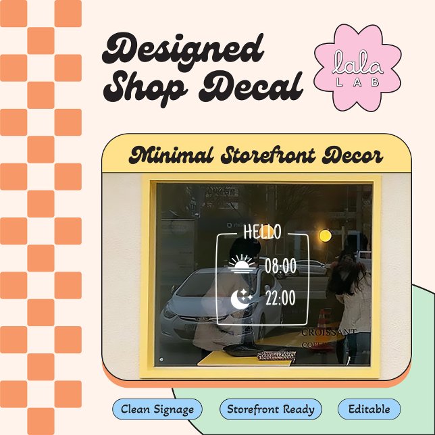Screen dimensions: 435x435
Task: Click the HELLO decal text
Action: (x=262, y=232)
